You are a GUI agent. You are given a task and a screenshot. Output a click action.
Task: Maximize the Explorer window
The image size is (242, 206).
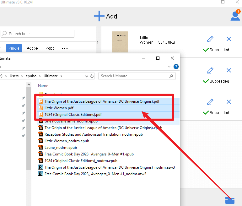[x=158, y=58]
